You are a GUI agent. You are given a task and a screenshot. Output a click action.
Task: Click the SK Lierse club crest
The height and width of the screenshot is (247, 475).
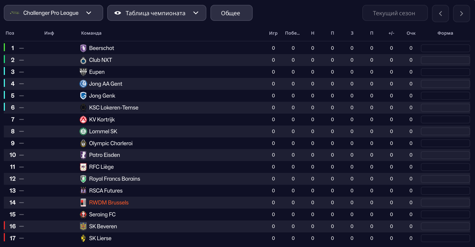[x=83, y=238]
